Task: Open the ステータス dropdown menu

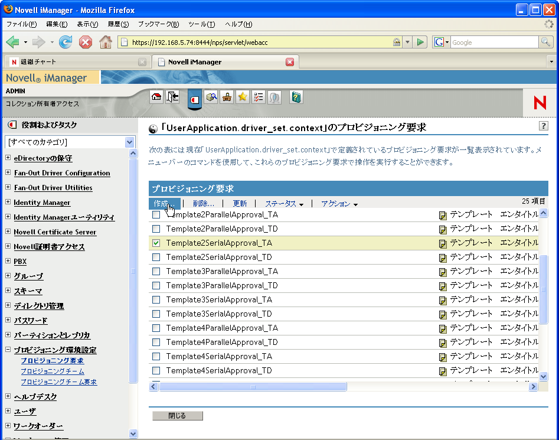Action: point(284,204)
